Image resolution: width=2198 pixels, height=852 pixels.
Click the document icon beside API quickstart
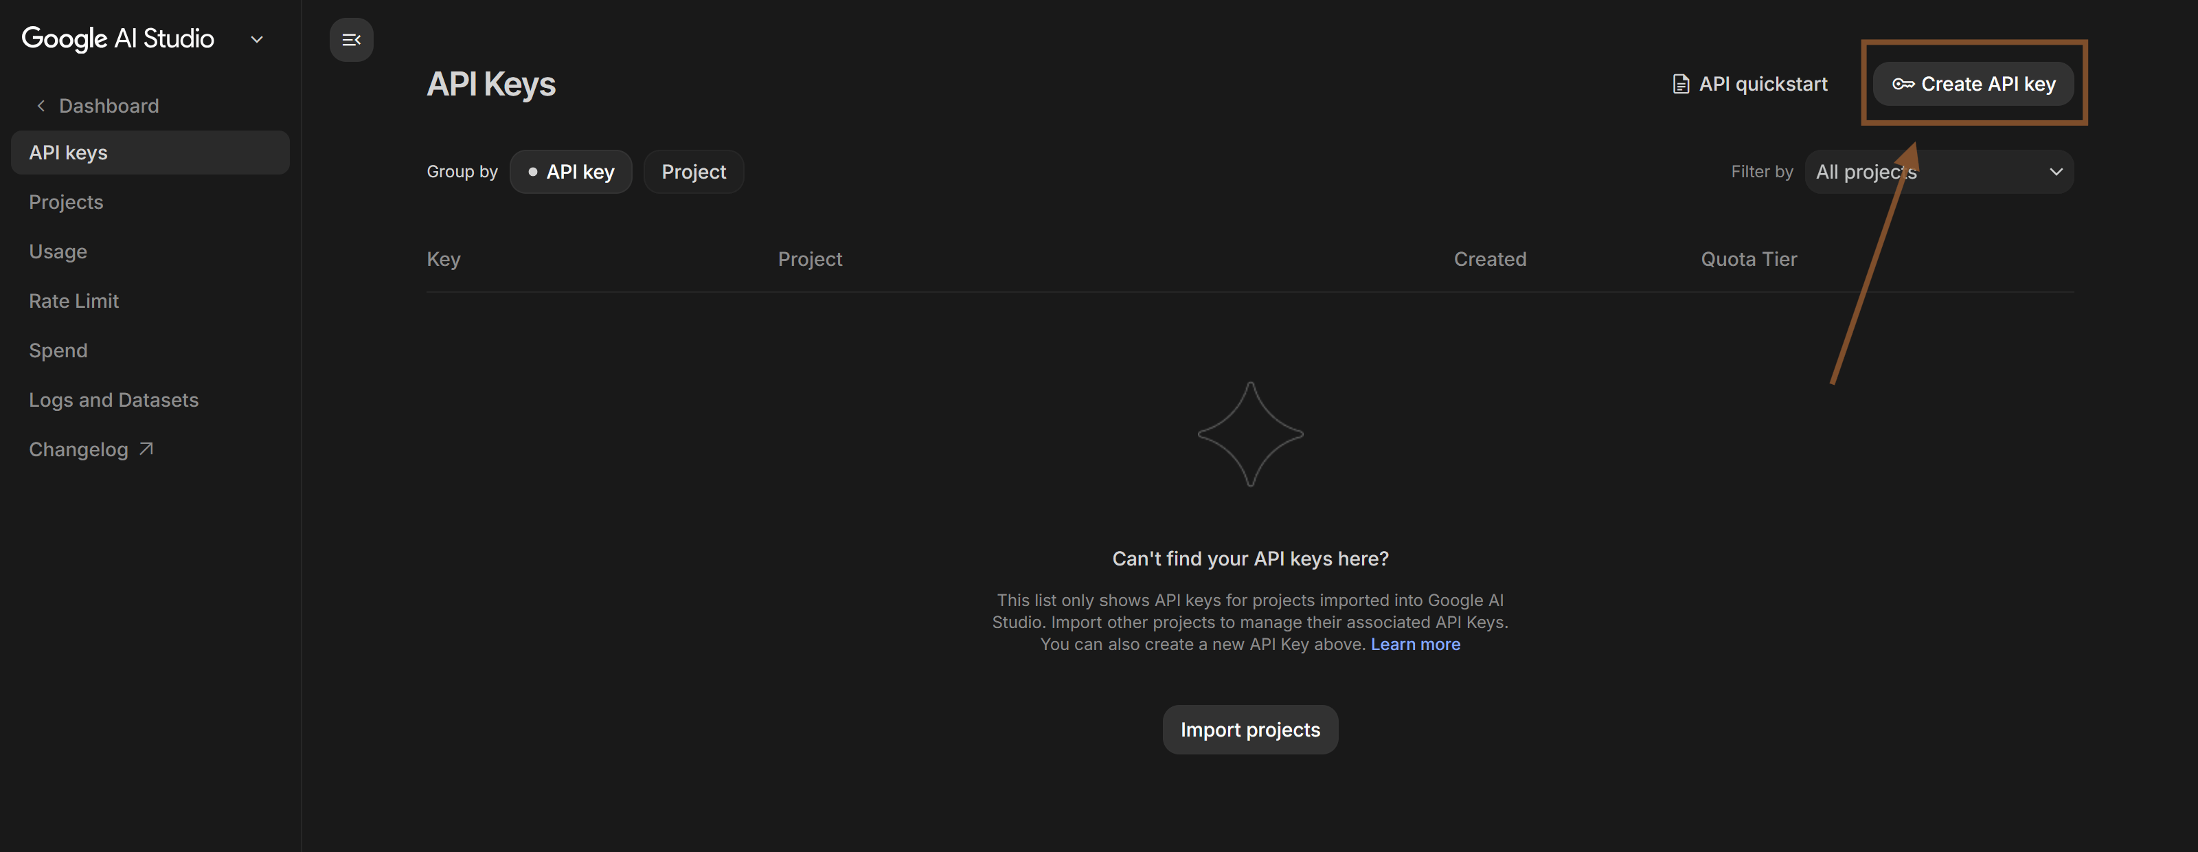pos(1680,84)
